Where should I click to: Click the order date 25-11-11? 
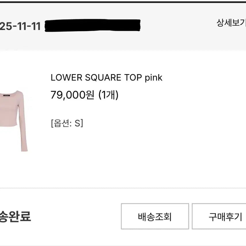point(20,26)
